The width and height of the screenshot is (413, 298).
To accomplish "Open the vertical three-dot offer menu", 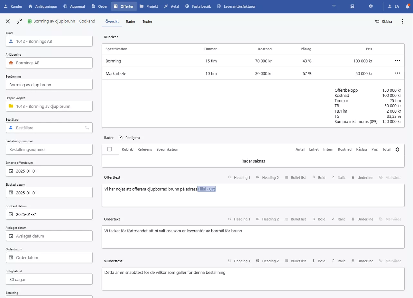I will (x=402, y=22).
